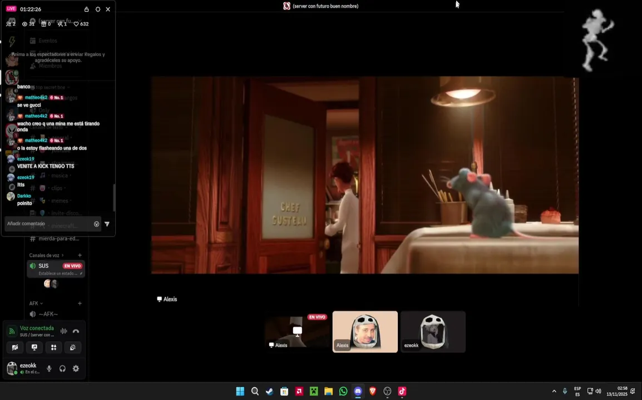Viewport: 642px width, 400px height.
Task: Open the emoji picker in comment box
Action: click(97, 224)
